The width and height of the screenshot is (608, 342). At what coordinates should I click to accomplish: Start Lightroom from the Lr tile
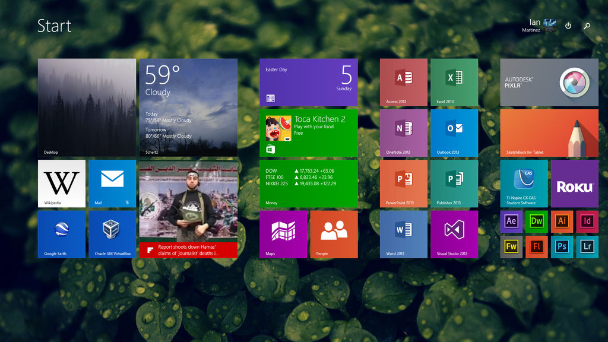pos(587,246)
